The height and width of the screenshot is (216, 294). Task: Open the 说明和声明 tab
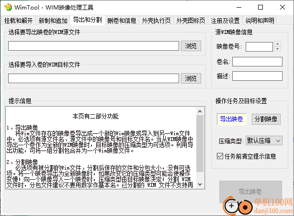pyautogui.click(x=260, y=21)
